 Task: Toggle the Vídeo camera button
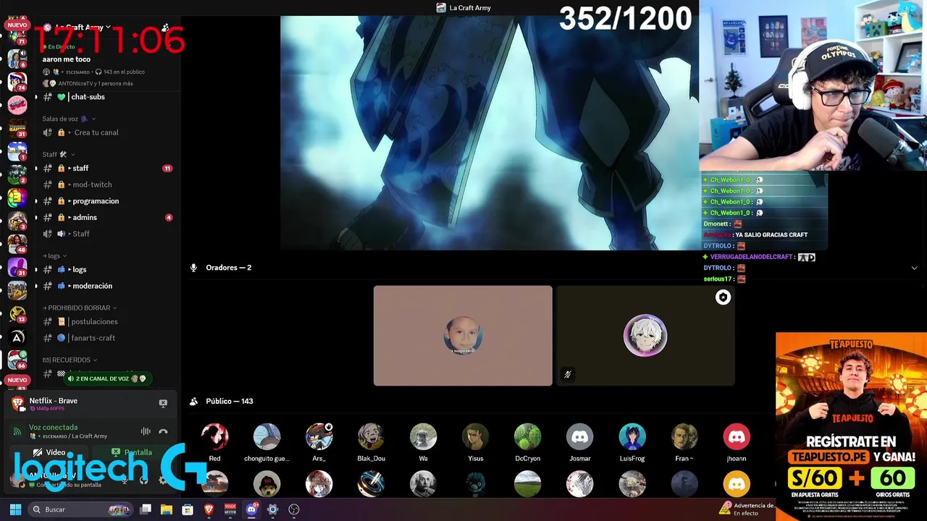49,452
